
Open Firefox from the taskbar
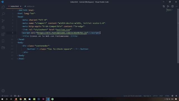click(x=16, y=99)
